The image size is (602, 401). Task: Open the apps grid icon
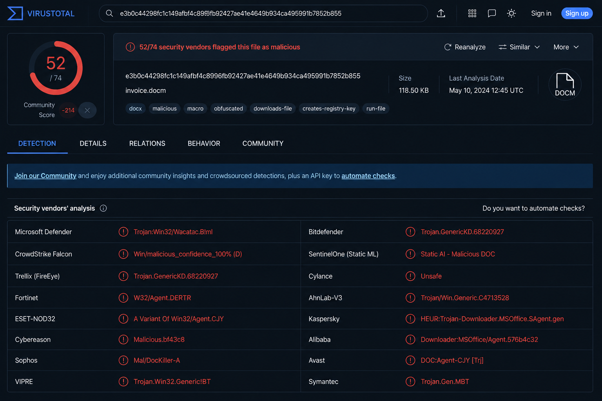click(x=472, y=13)
